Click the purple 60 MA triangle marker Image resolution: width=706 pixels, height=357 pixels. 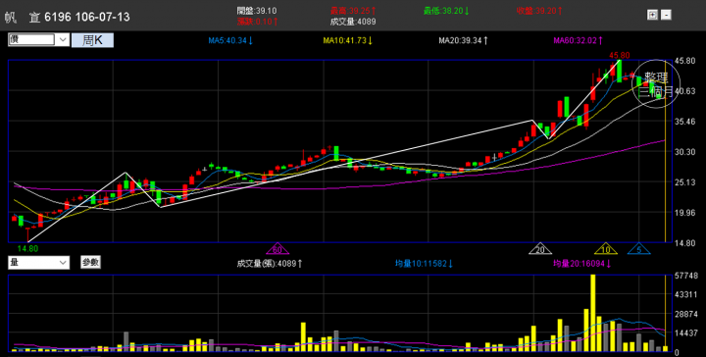click(277, 249)
